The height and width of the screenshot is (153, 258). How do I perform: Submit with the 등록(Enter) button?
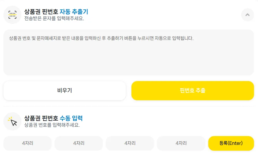click(231, 143)
